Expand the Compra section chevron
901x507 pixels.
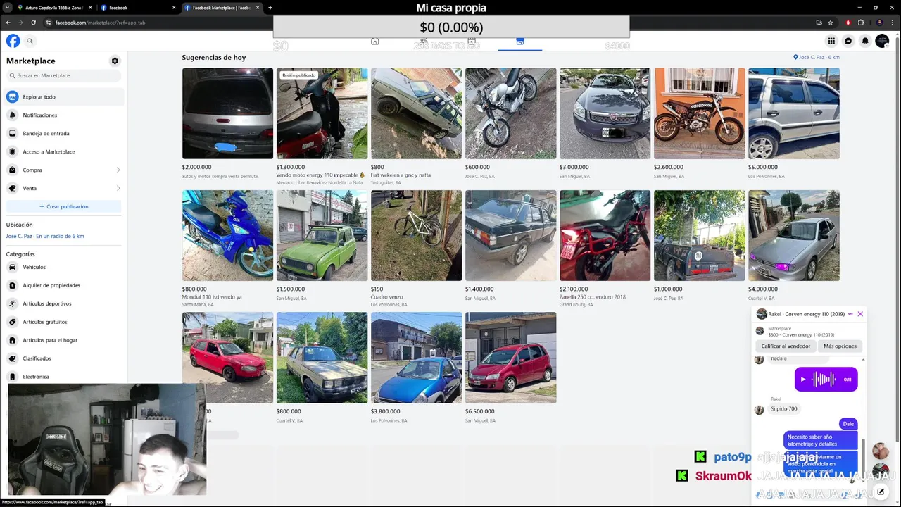pos(118,170)
